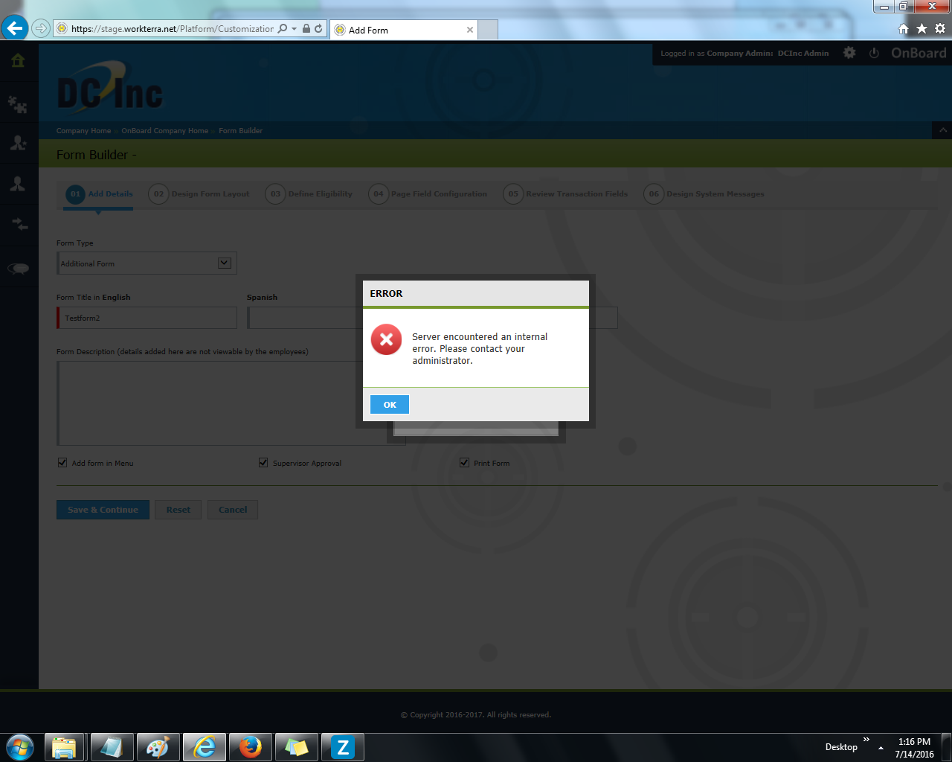Toggle the Print Form checkbox
The width and height of the screenshot is (952, 762).
465,463
